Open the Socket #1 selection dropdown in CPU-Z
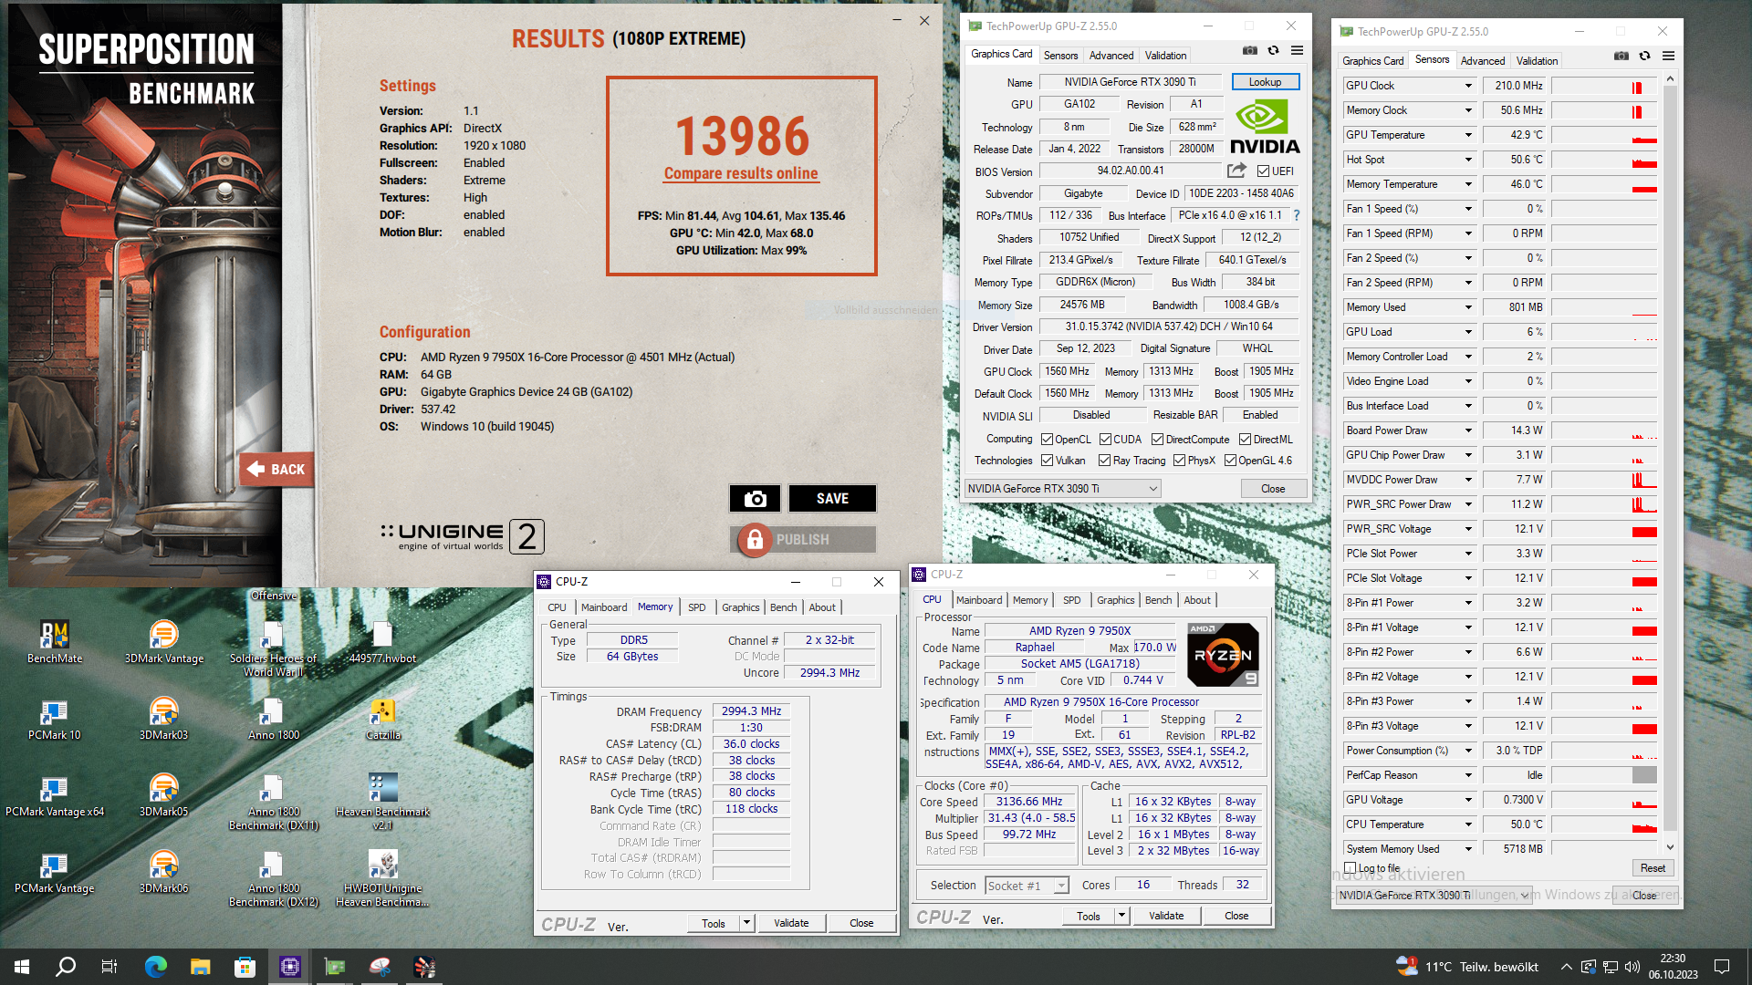1752x985 pixels. click(1027, 886)
